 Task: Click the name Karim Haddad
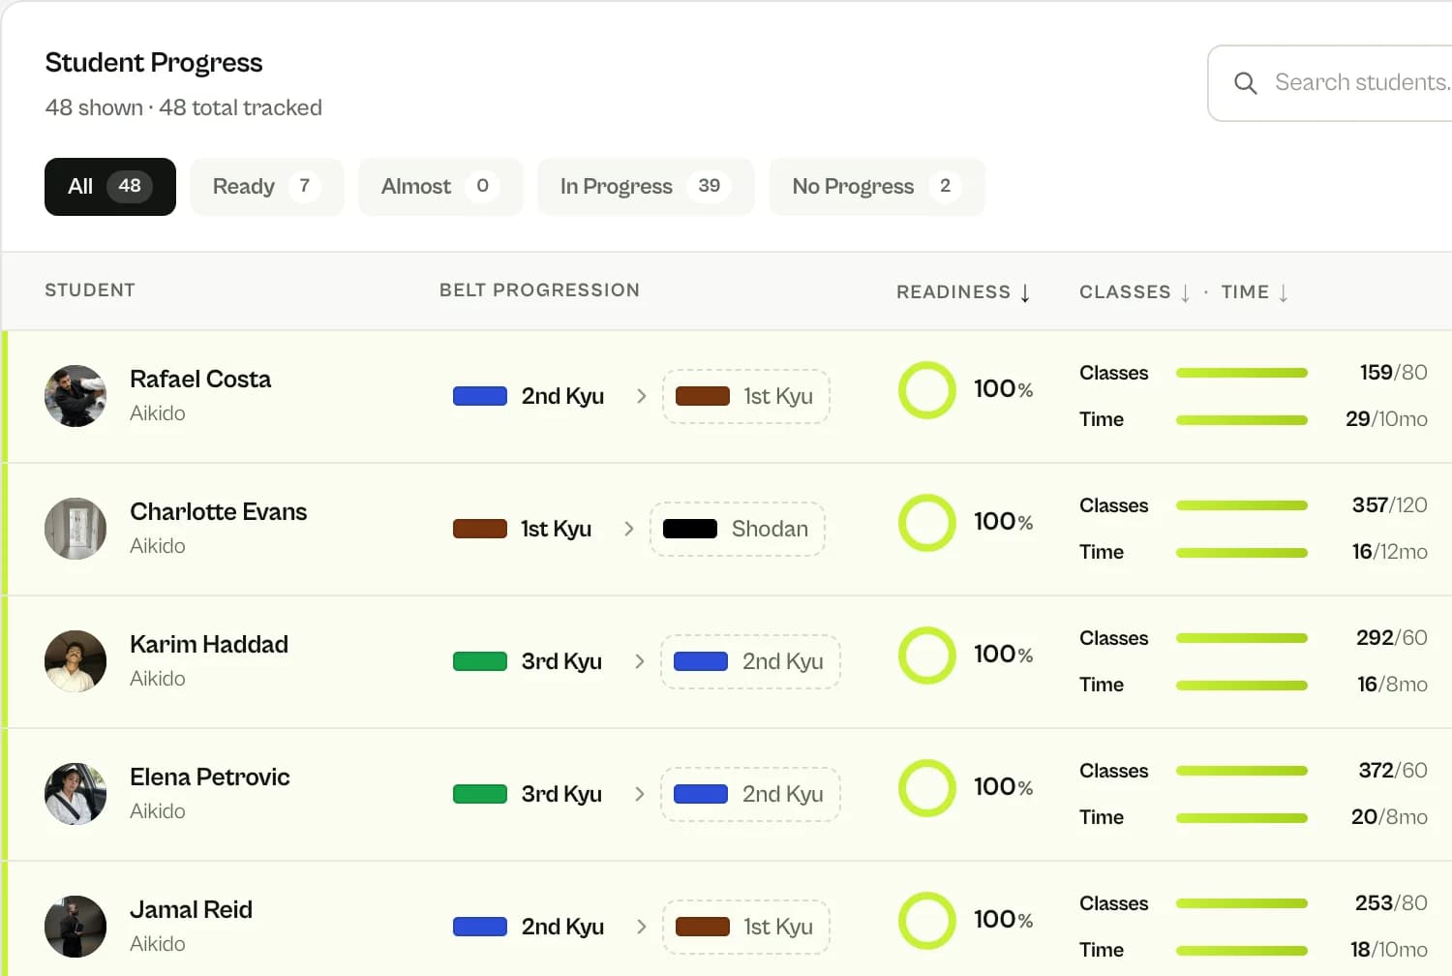tap(209, 645)
